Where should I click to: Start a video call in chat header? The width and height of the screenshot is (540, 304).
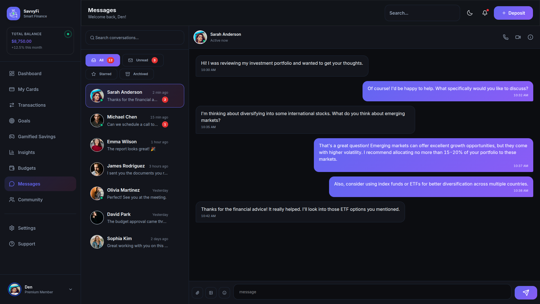tap(518, 37)
